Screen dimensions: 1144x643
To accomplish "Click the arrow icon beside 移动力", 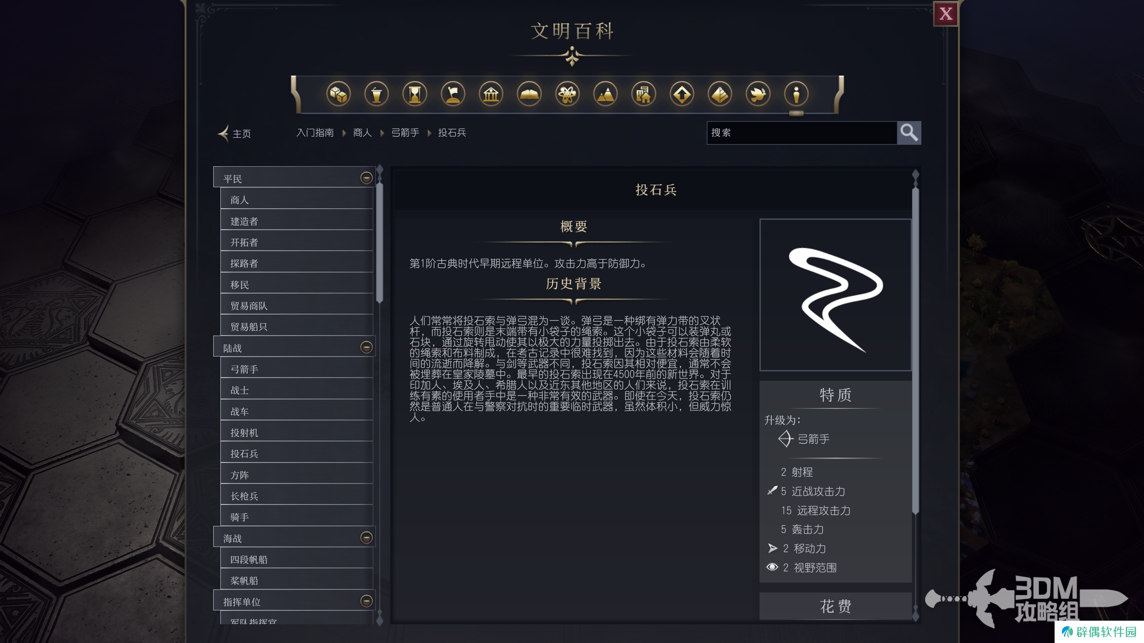I will point(773,548).
